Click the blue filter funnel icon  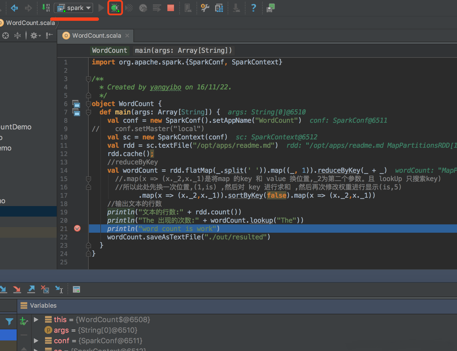(x=9, y=322)
